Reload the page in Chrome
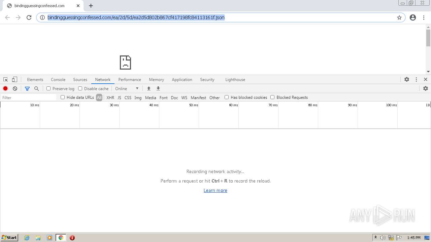The height and width of the screenshot is (242, 431). coord(29,17)
